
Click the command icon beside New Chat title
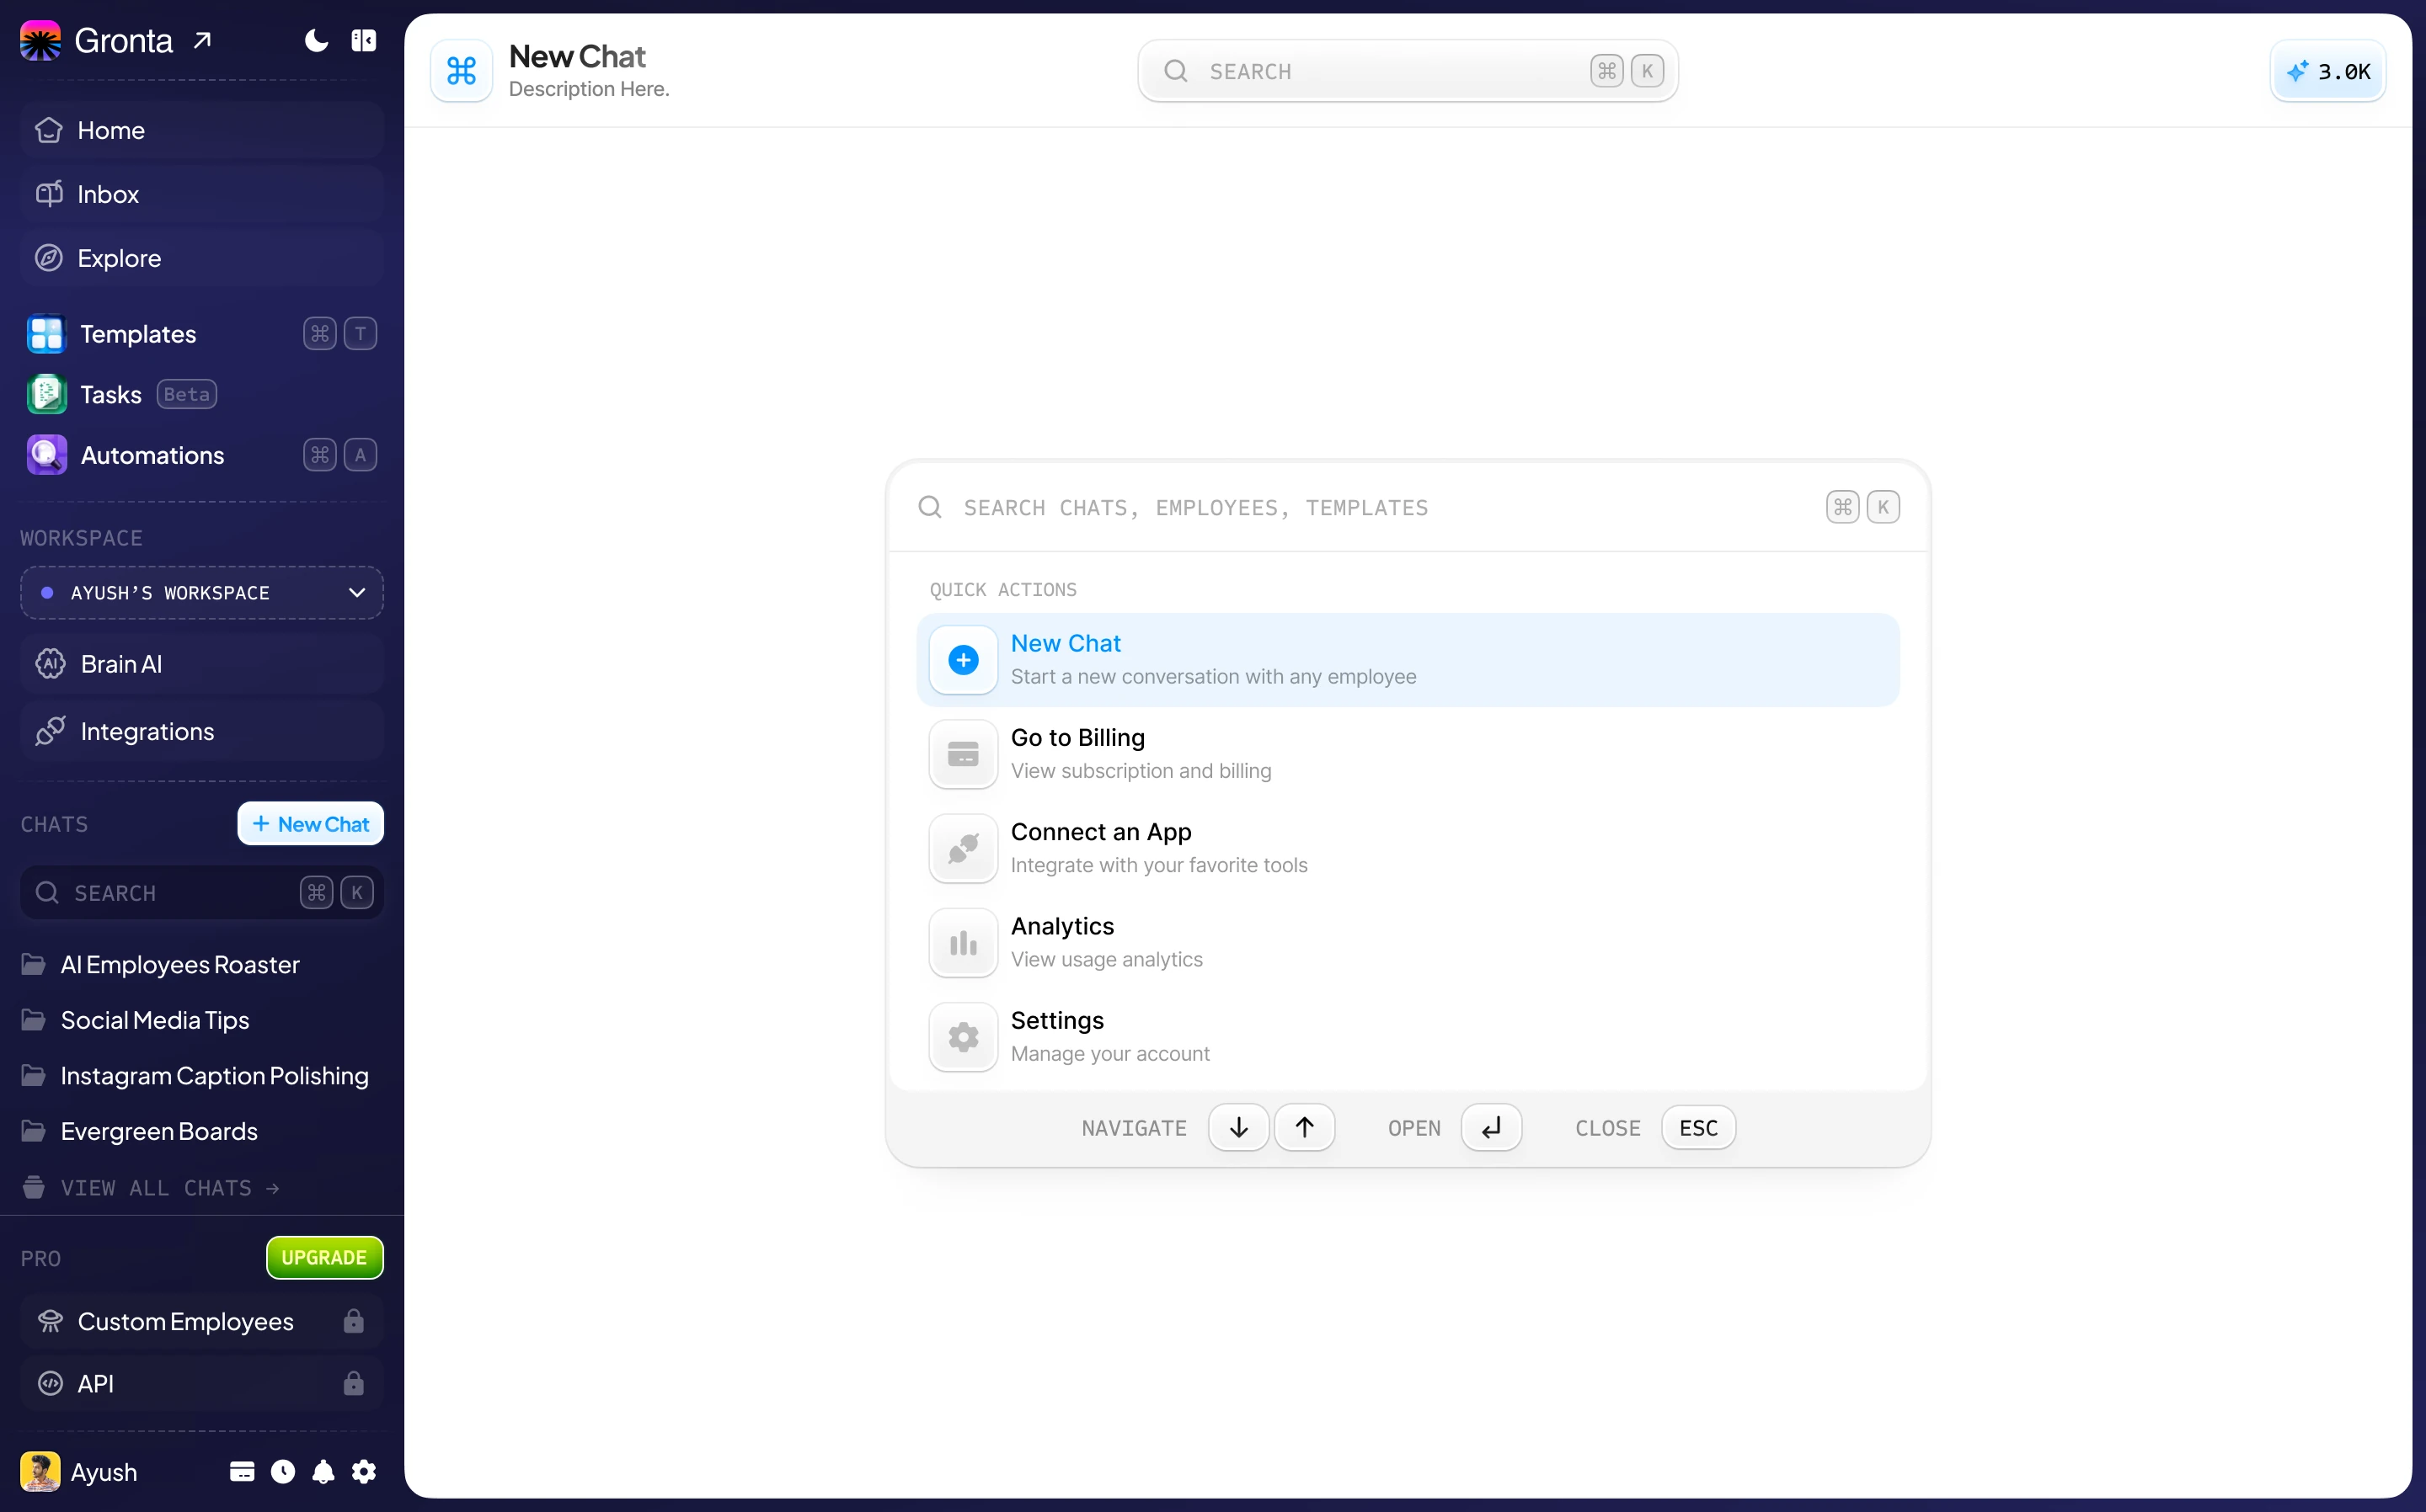pos(461,71)
